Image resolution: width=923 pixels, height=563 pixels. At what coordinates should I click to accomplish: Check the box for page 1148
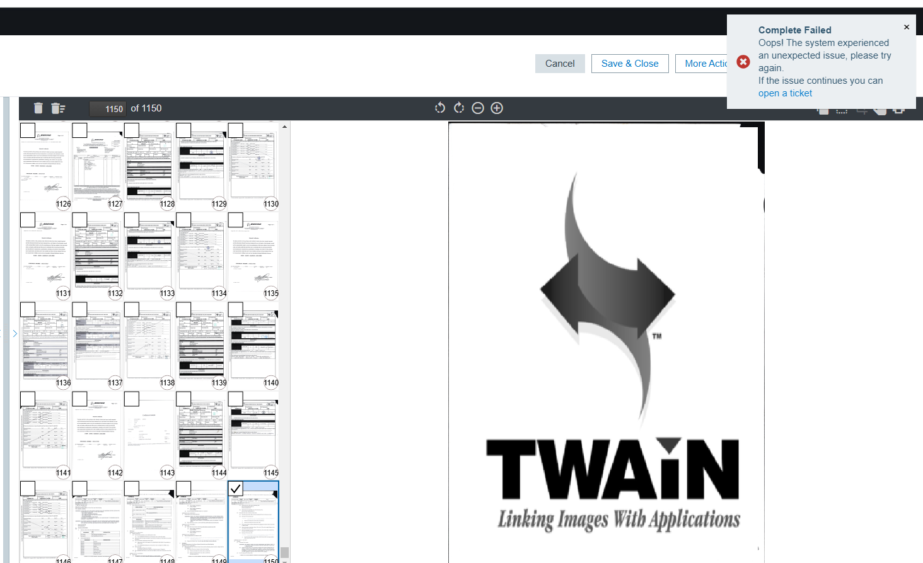click(x=132, y=489)
